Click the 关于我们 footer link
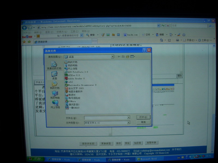Image resolution: width=218 pixels, height=163 pixels. pos(177,149)
